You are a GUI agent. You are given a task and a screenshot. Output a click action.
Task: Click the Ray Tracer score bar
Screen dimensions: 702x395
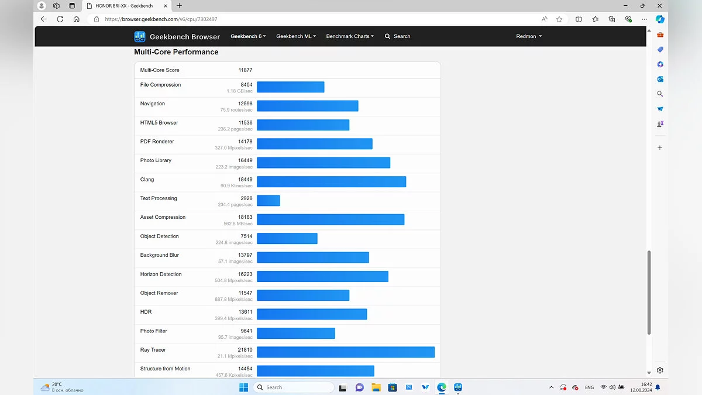point(345,352)
